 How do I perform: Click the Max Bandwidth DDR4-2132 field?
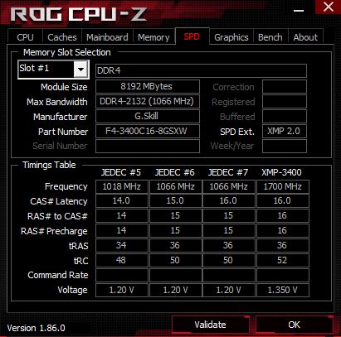click(148, 101)
